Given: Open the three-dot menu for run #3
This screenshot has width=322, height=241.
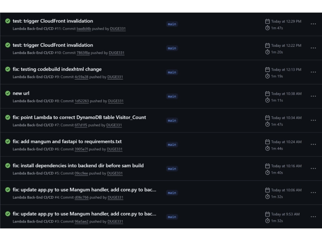Looking at the screenshot, I should (313, 217).
